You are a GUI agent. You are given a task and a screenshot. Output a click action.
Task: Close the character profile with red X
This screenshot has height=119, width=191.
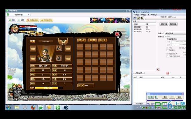click(x=117, y=34)
